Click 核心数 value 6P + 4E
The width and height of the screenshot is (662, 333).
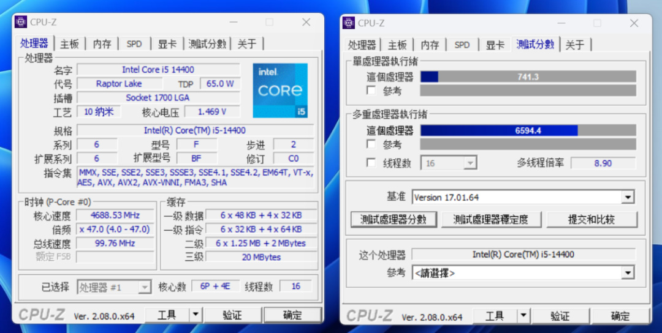tap(215, 286)
